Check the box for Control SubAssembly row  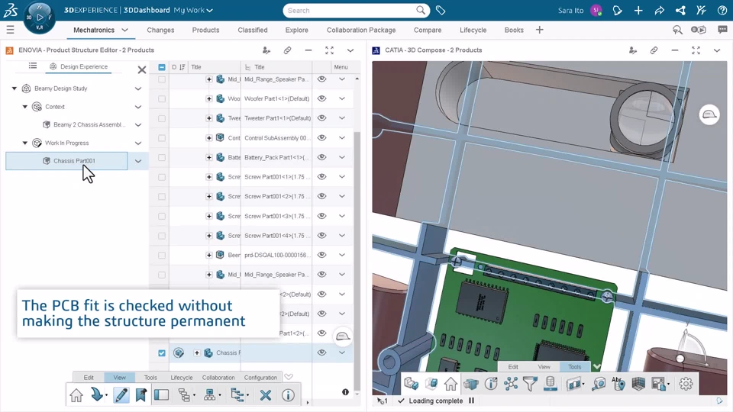click(x=162, y=138)
